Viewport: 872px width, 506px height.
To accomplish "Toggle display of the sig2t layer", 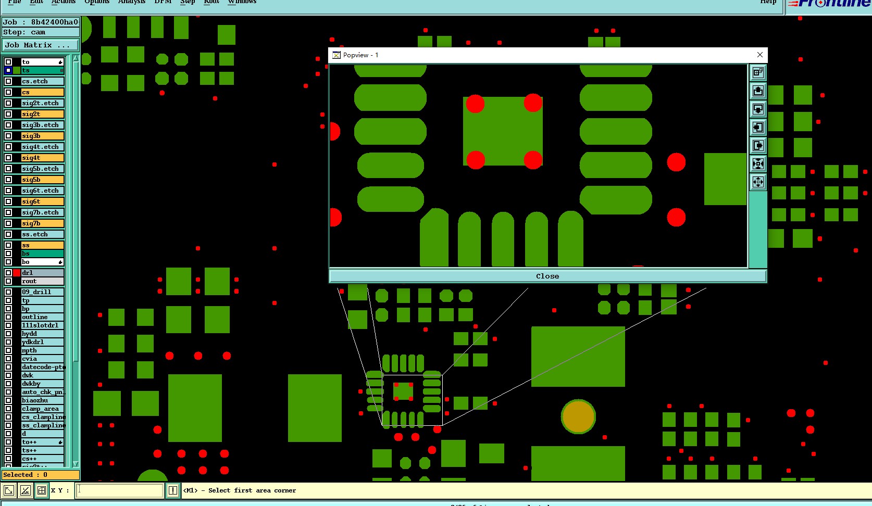I will click(8, 114).
